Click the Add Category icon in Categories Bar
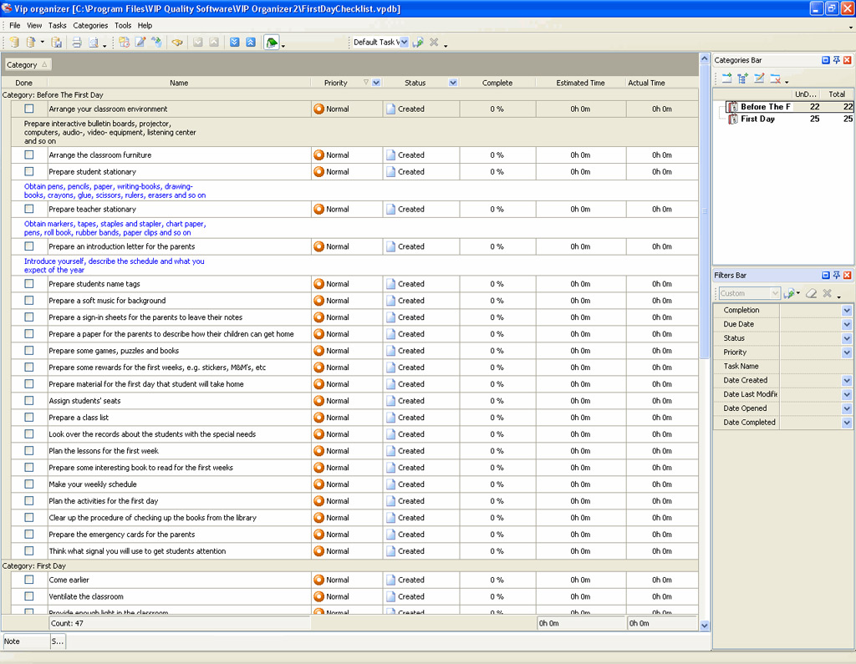This screenshot has width=856, height=664. 726,79
